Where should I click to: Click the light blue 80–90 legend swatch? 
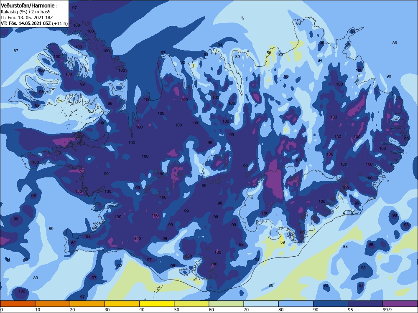[x=296, y=304]
